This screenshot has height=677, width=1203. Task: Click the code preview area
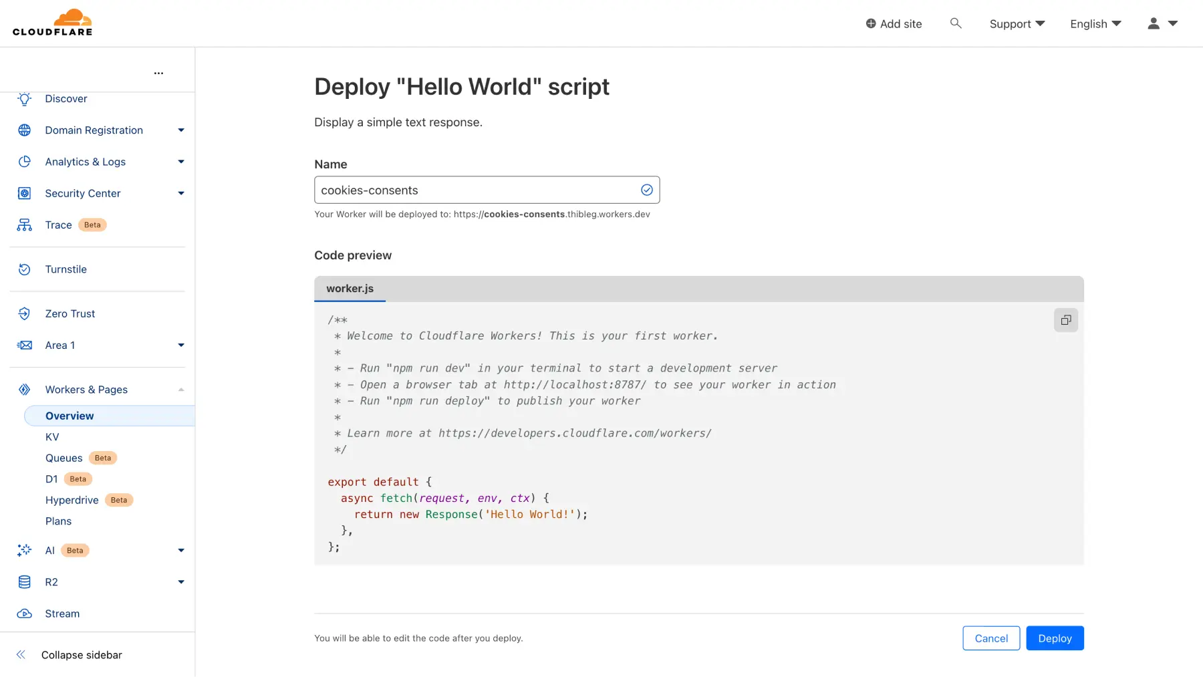[698, 433]
